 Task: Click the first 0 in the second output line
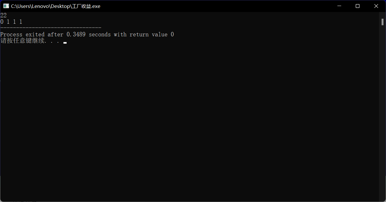point(2,22)
